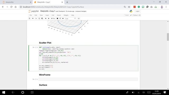Click the green Grammarly extension icon
169x95 pixels.
pos(139,7)
